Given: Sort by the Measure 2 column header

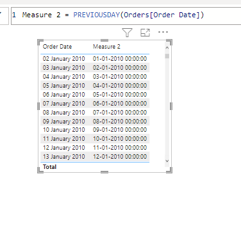Looking at the screenshot, I should [106, 47].
